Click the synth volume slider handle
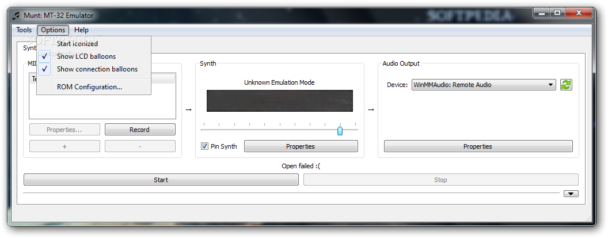 (x=340, y=130)
